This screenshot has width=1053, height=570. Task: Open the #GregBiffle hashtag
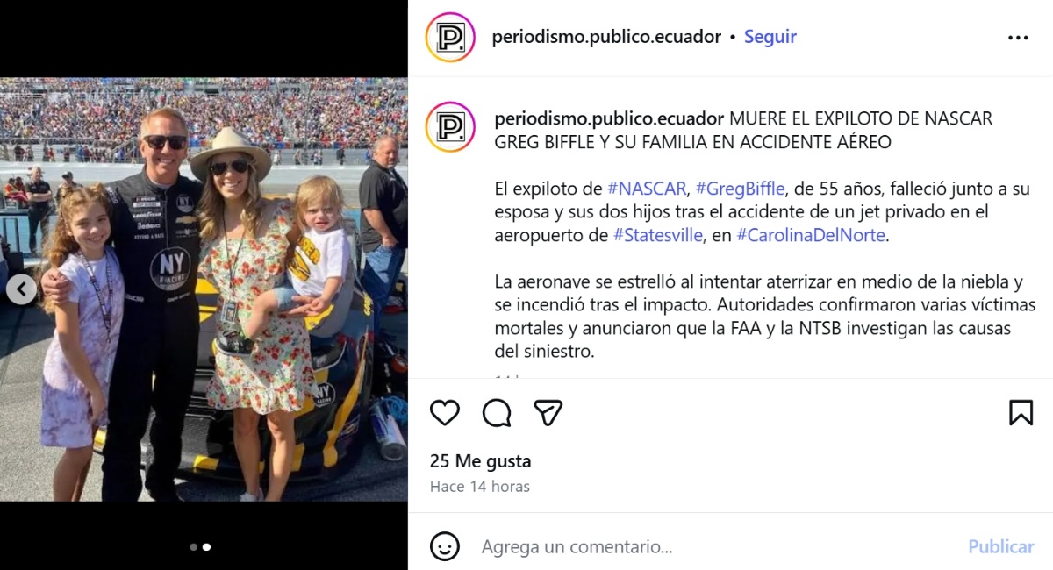point(740,187)
